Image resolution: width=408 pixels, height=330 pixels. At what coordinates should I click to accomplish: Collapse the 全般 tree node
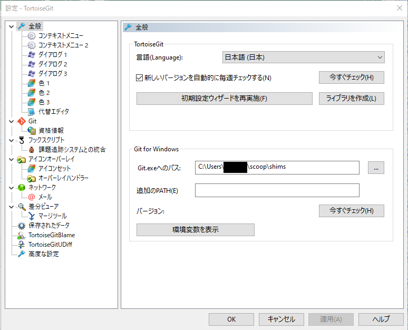point(11,26)
